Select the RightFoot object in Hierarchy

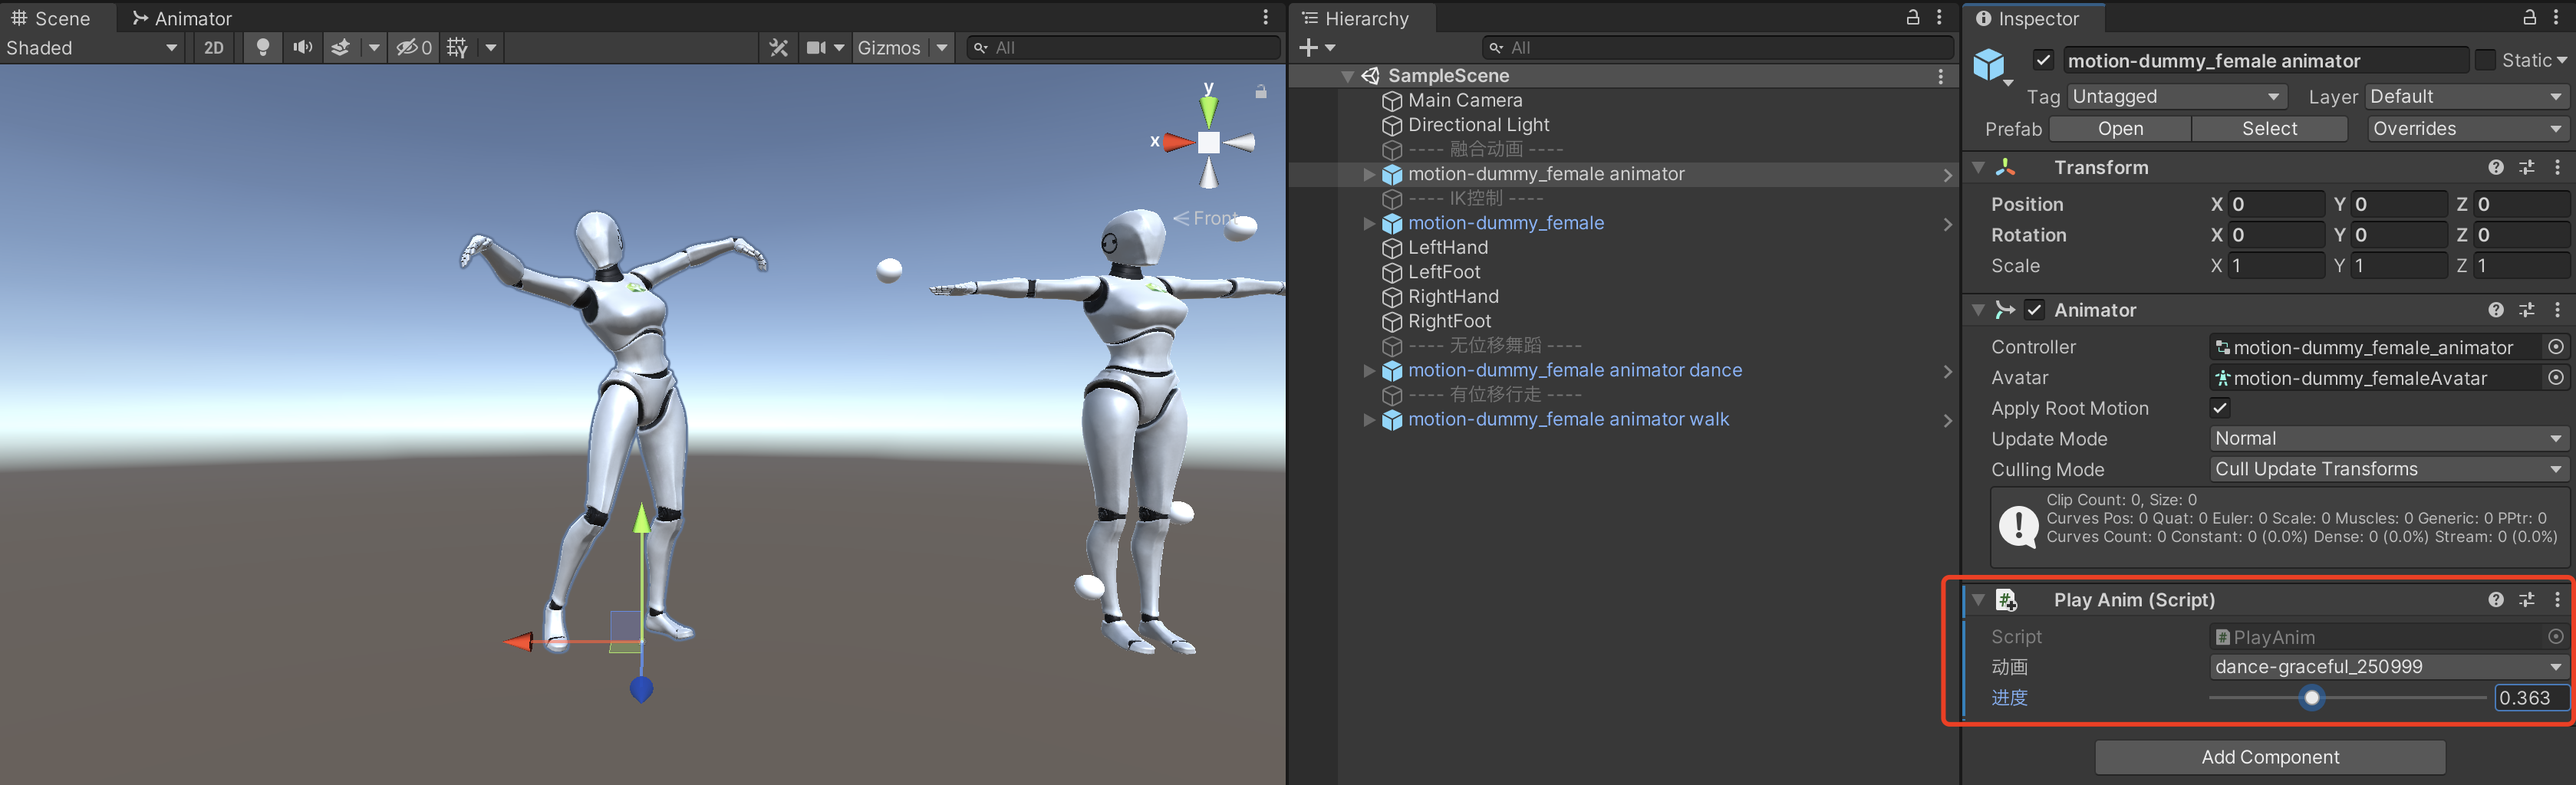click(1449, 320)
